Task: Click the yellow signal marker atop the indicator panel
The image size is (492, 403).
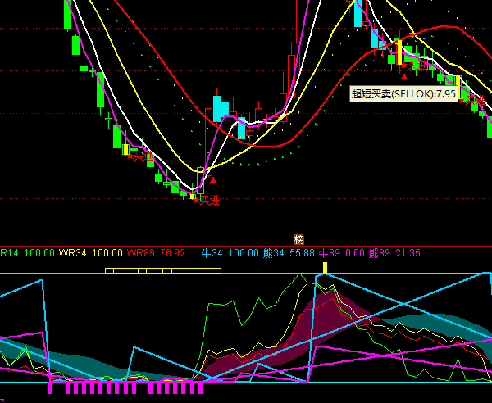Action: click(x=325, y=267)
